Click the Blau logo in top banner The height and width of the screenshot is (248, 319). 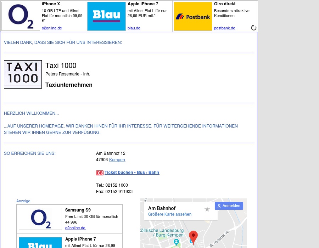pos(106,16)
